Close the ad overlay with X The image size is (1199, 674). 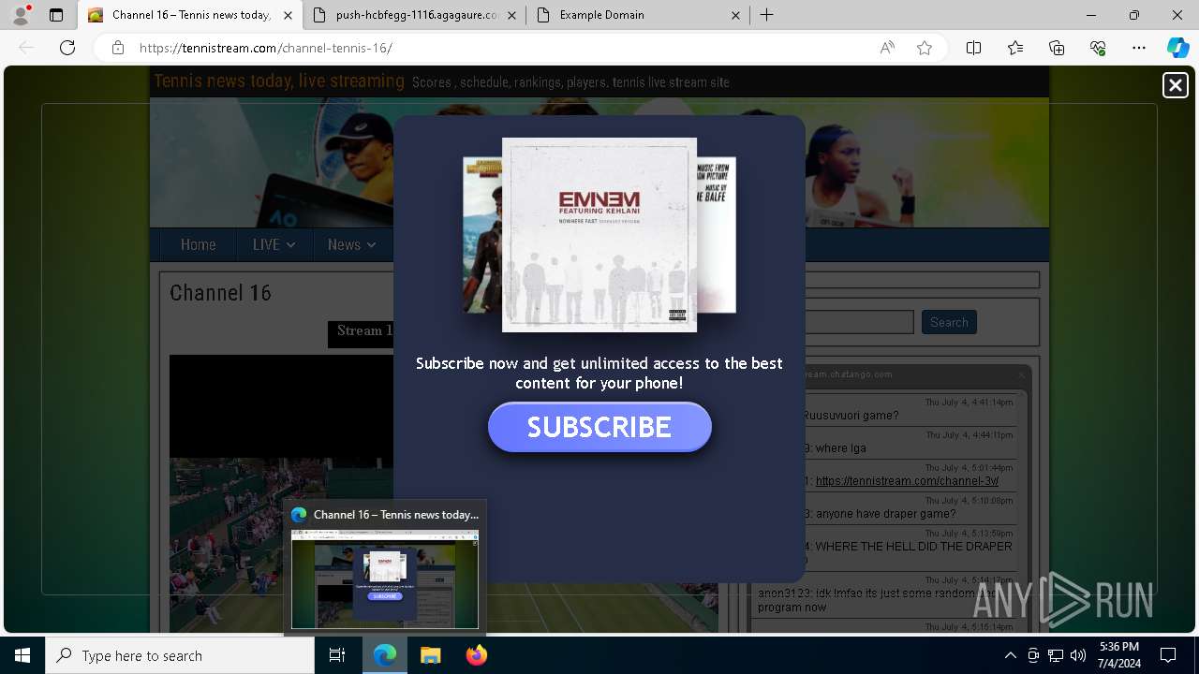[1175, 85]
